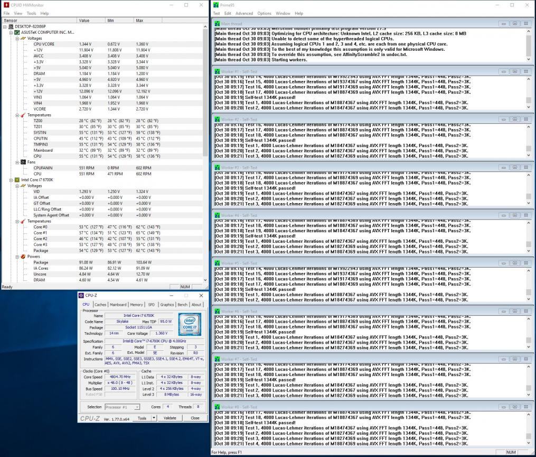Open Prime95 Window menu
This screenshot has width=536, height=457.
[x=283, y=13]
